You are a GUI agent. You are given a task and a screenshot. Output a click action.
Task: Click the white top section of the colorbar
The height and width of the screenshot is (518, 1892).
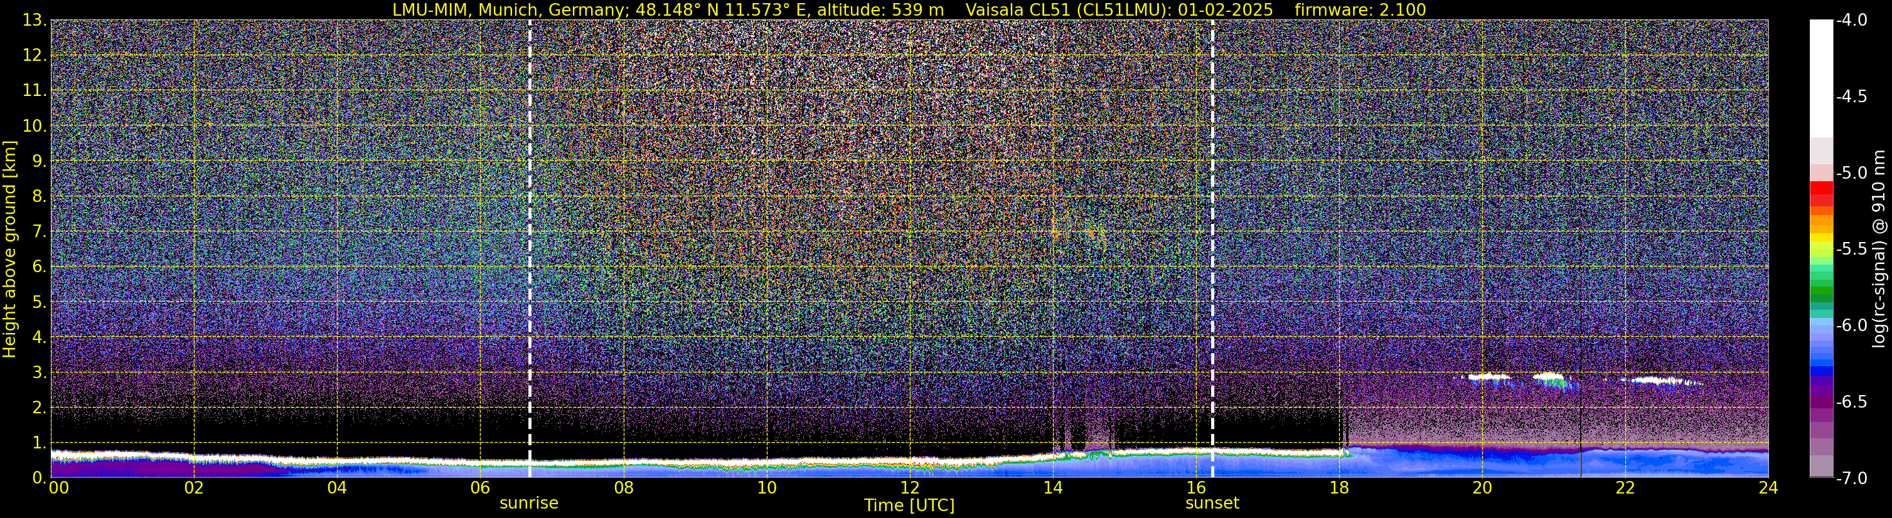point(1820,78)
